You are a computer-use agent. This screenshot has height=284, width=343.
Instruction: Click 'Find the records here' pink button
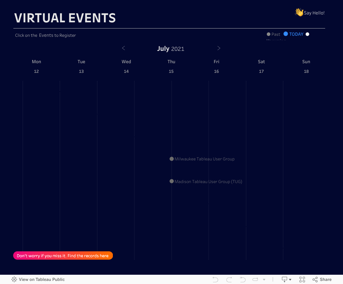63,255
